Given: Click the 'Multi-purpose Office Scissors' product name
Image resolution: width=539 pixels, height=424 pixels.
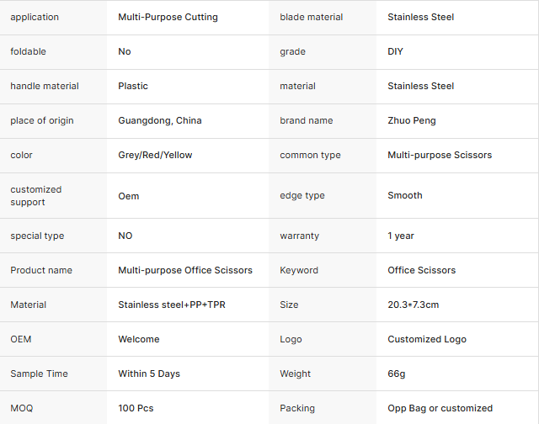Looking at the screenshot, I should pyautogui.click(x=185, y=270).
